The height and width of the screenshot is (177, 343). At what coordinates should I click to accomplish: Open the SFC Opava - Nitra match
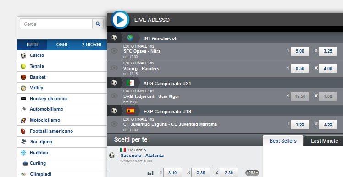pyautogui.click(x=142, y=51)
